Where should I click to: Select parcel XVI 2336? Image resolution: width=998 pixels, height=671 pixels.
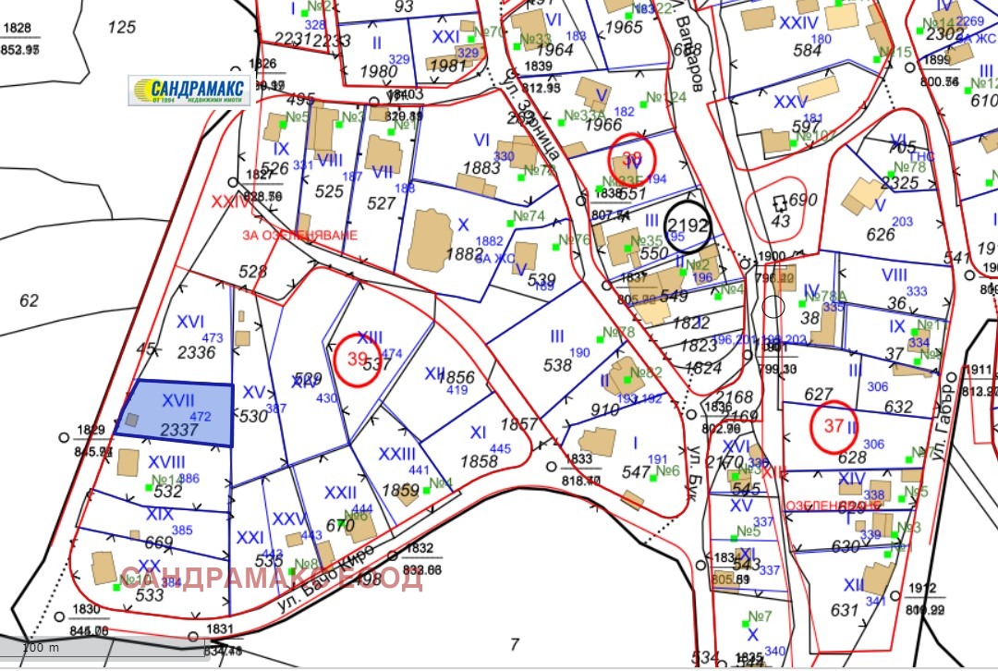pyautogui.click(x=194, y=336)
